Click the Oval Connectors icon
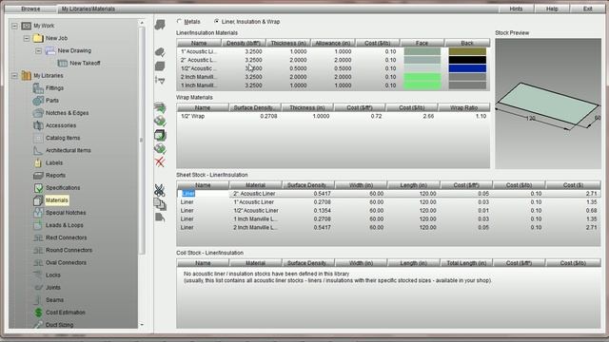The width and height of the screenshot is (609, 342). pyautogui.click(x=38, y=263)
